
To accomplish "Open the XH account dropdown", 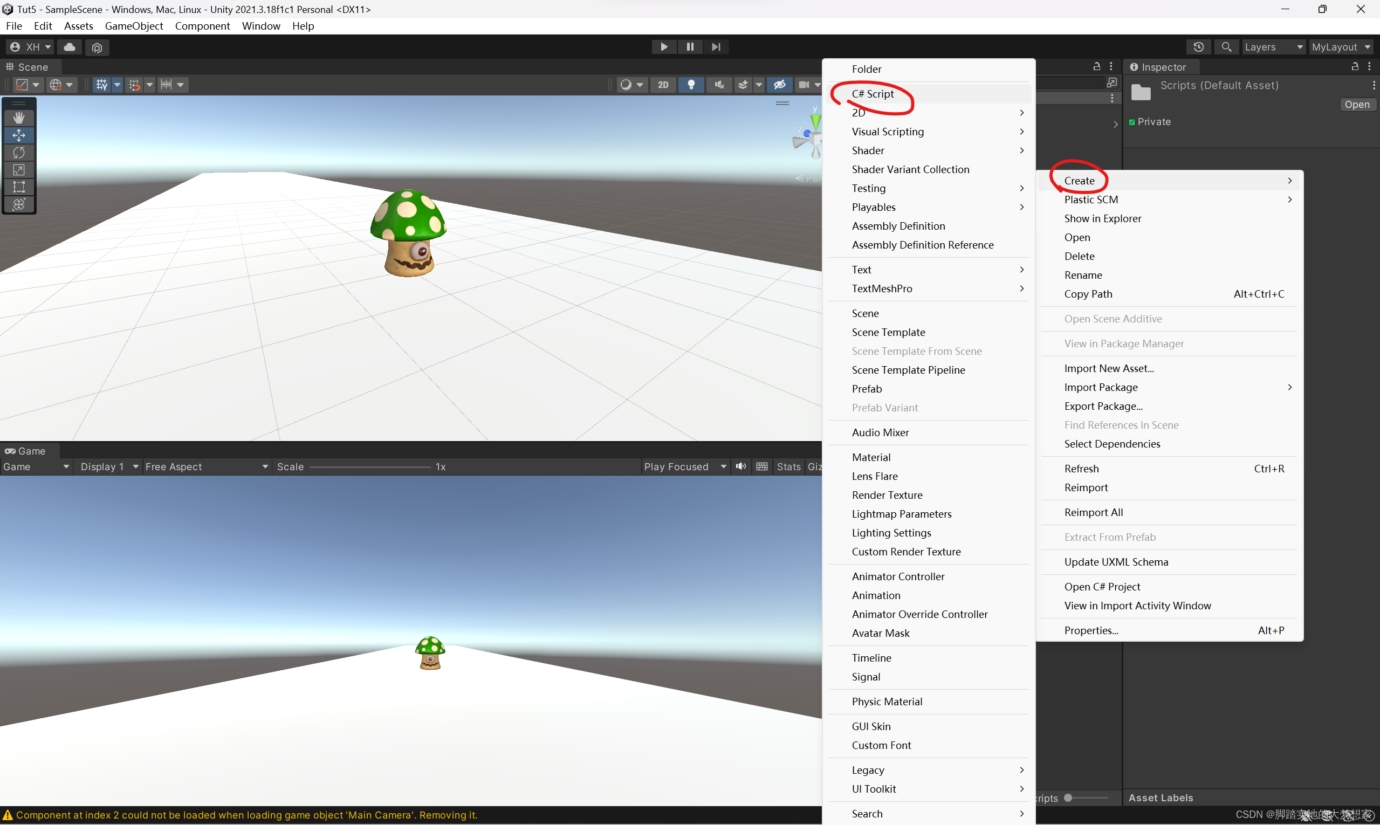I will 31,47.
